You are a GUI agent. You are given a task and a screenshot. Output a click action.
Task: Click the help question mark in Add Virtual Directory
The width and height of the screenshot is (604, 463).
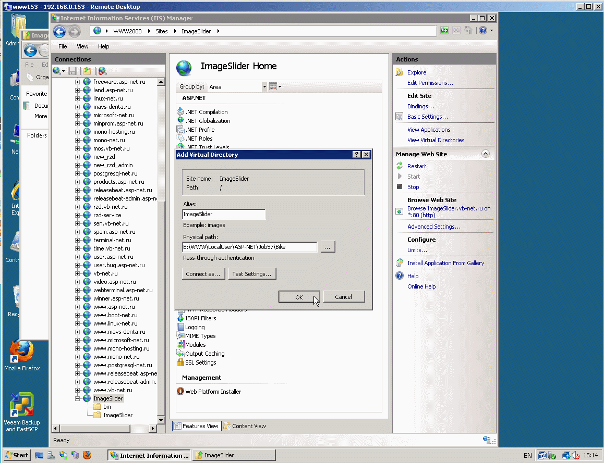(x=357, y=154)
